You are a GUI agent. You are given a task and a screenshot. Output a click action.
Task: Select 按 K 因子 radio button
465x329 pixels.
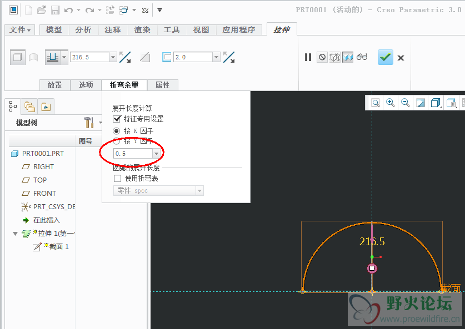(x=117, y=131)
